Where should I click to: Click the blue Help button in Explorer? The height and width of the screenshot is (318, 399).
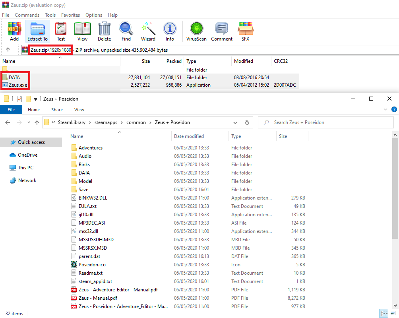tap(393, 109)
